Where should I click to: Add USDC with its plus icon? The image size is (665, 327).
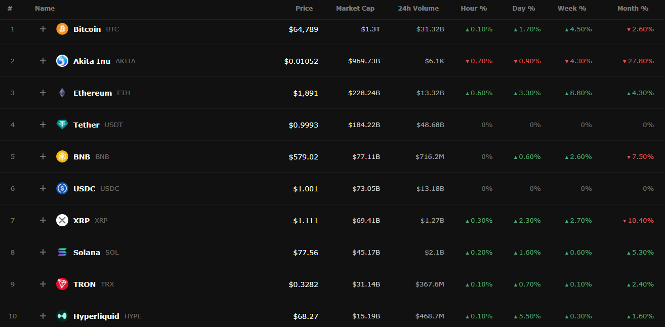click(x=43, y=188)
